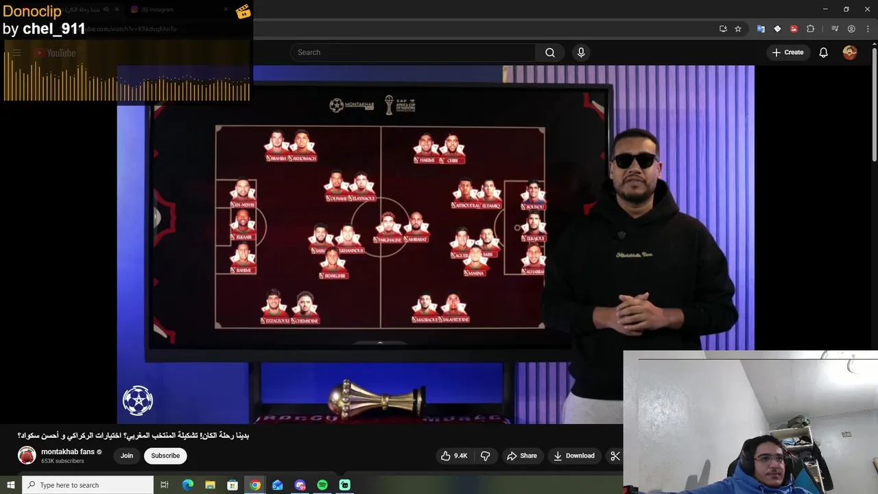The image size is (878, 494).
Task: Click the install app icon in address bar
Action: point(723,29)
